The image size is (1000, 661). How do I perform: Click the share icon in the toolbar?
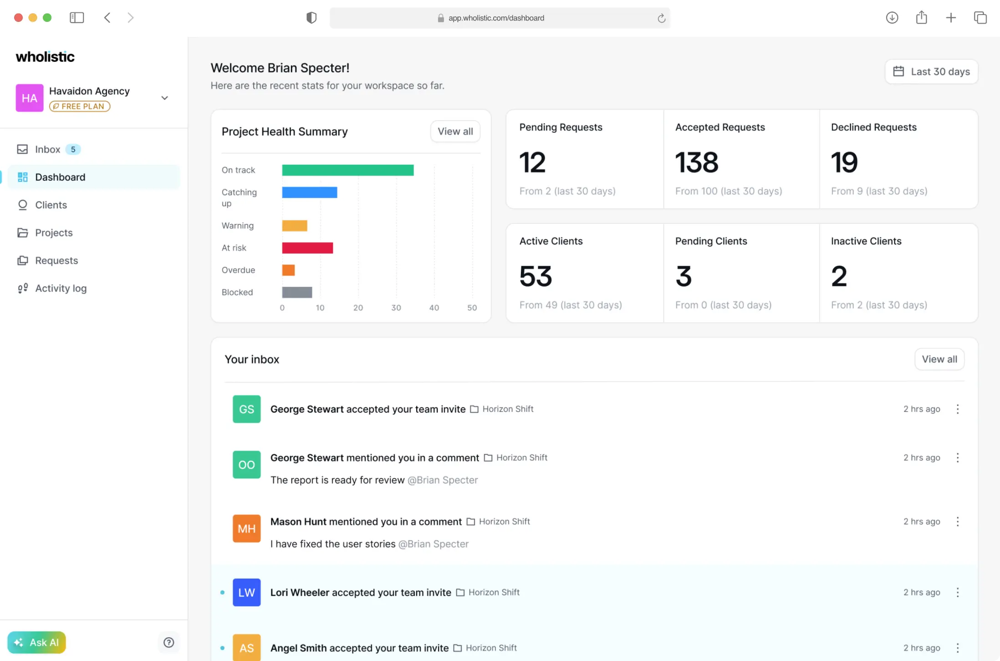921,18
